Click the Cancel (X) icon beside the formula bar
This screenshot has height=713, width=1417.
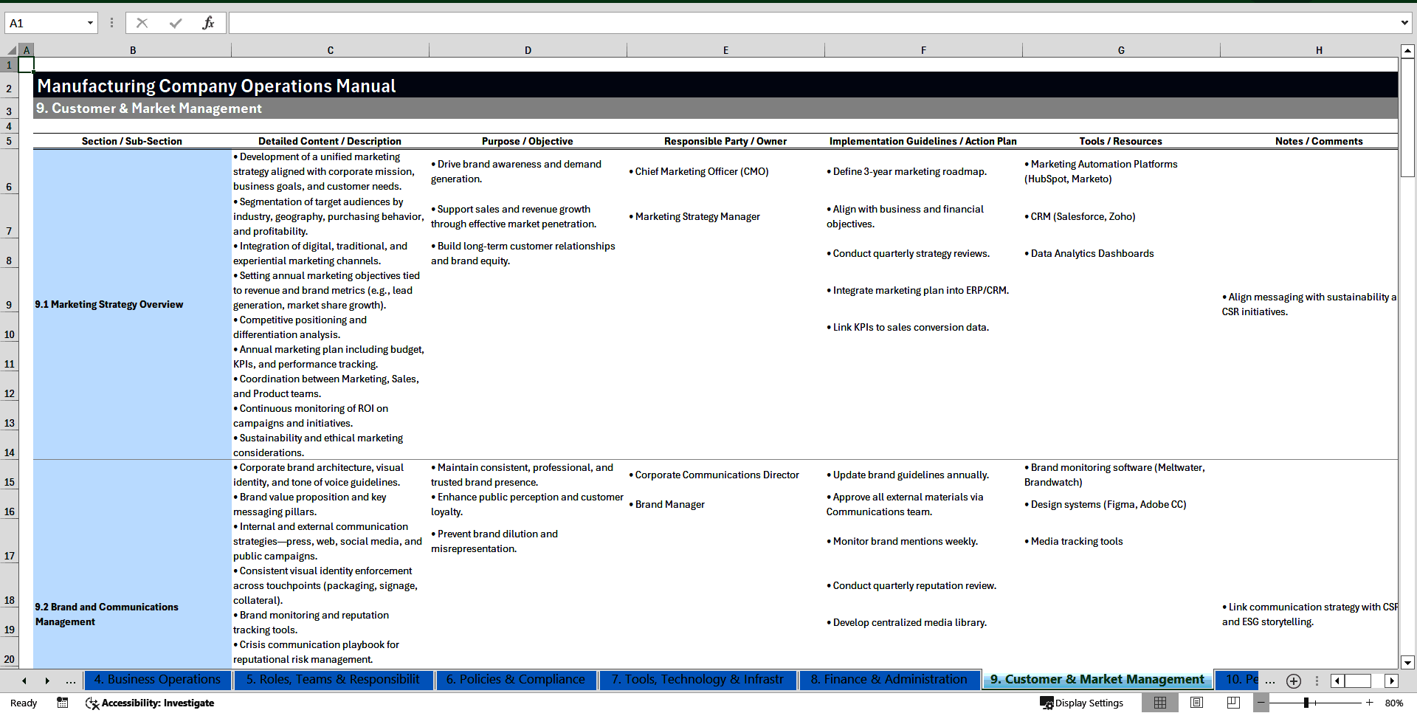coord(142,22)
